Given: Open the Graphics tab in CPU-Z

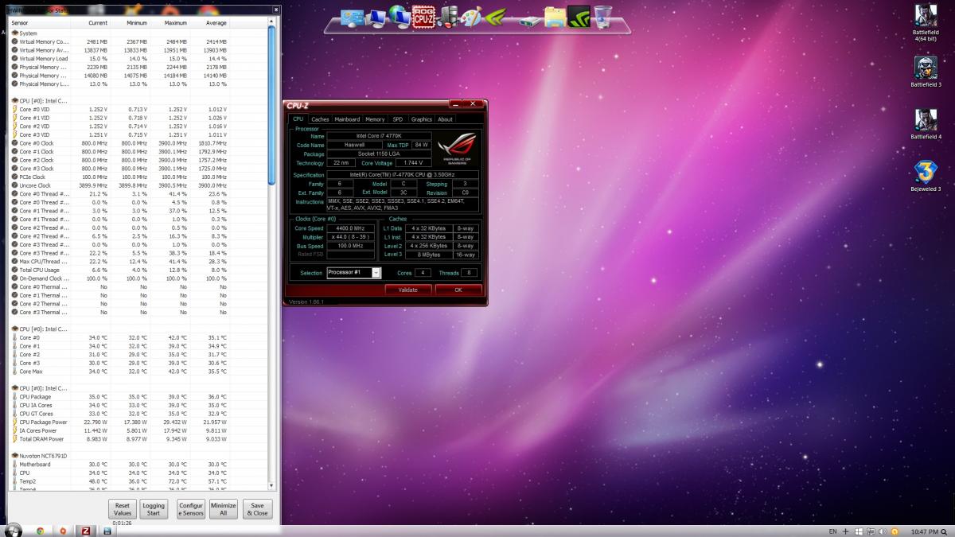Looking at the screenshot, I should [x=421, y=119].
